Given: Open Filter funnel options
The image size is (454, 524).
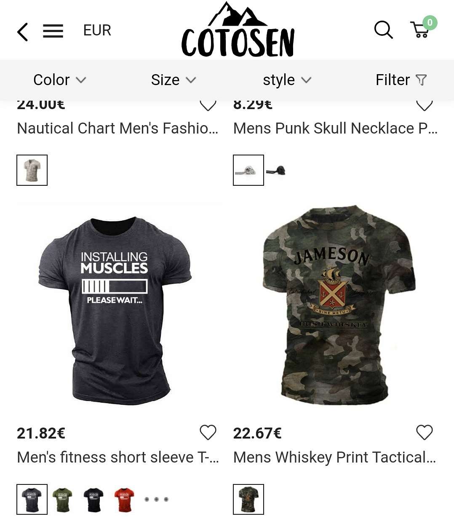Looking at the screenshot, I should pyautogui.click(x=401, y=80).
